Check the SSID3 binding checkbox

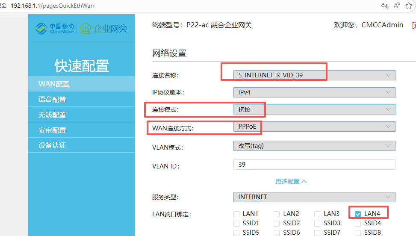(317, 224)
